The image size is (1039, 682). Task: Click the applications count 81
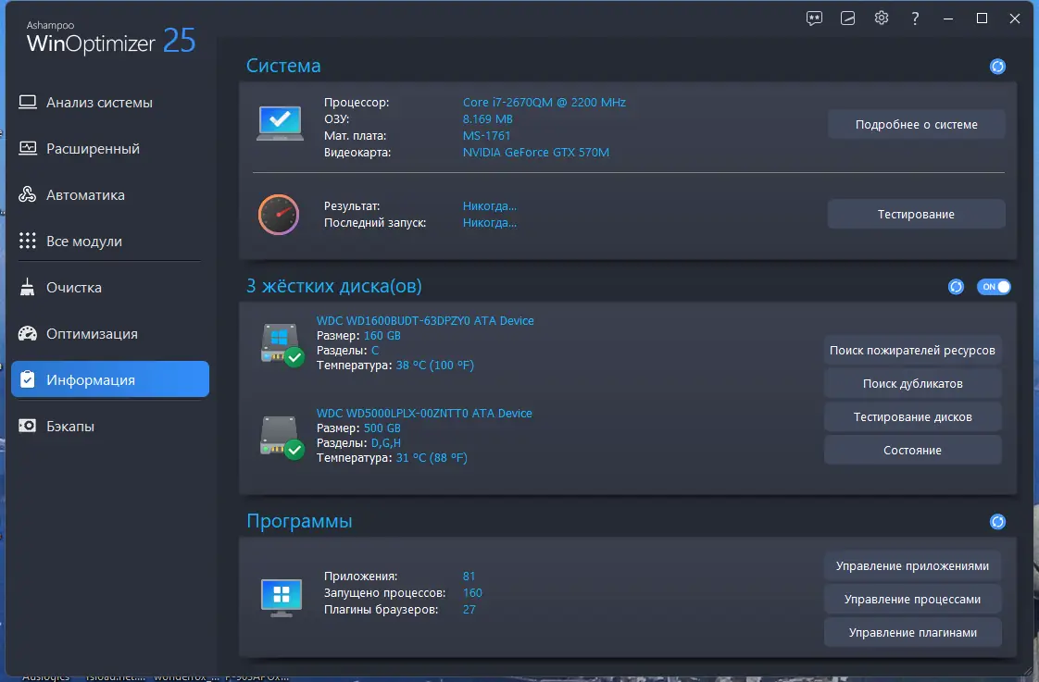point(469,577)
